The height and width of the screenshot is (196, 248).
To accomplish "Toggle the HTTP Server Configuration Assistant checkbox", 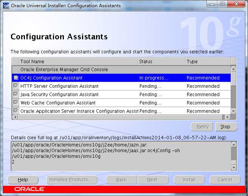I will pyautogui.click(x=16, y=86).
